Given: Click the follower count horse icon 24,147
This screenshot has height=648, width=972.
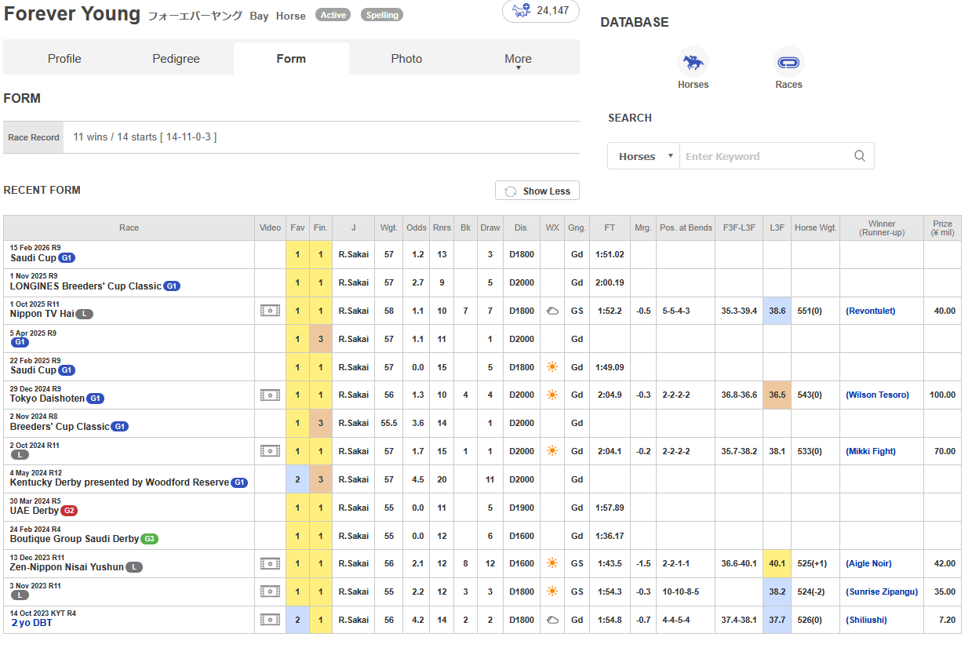Looking at the screenshot, I should [541, 11].
